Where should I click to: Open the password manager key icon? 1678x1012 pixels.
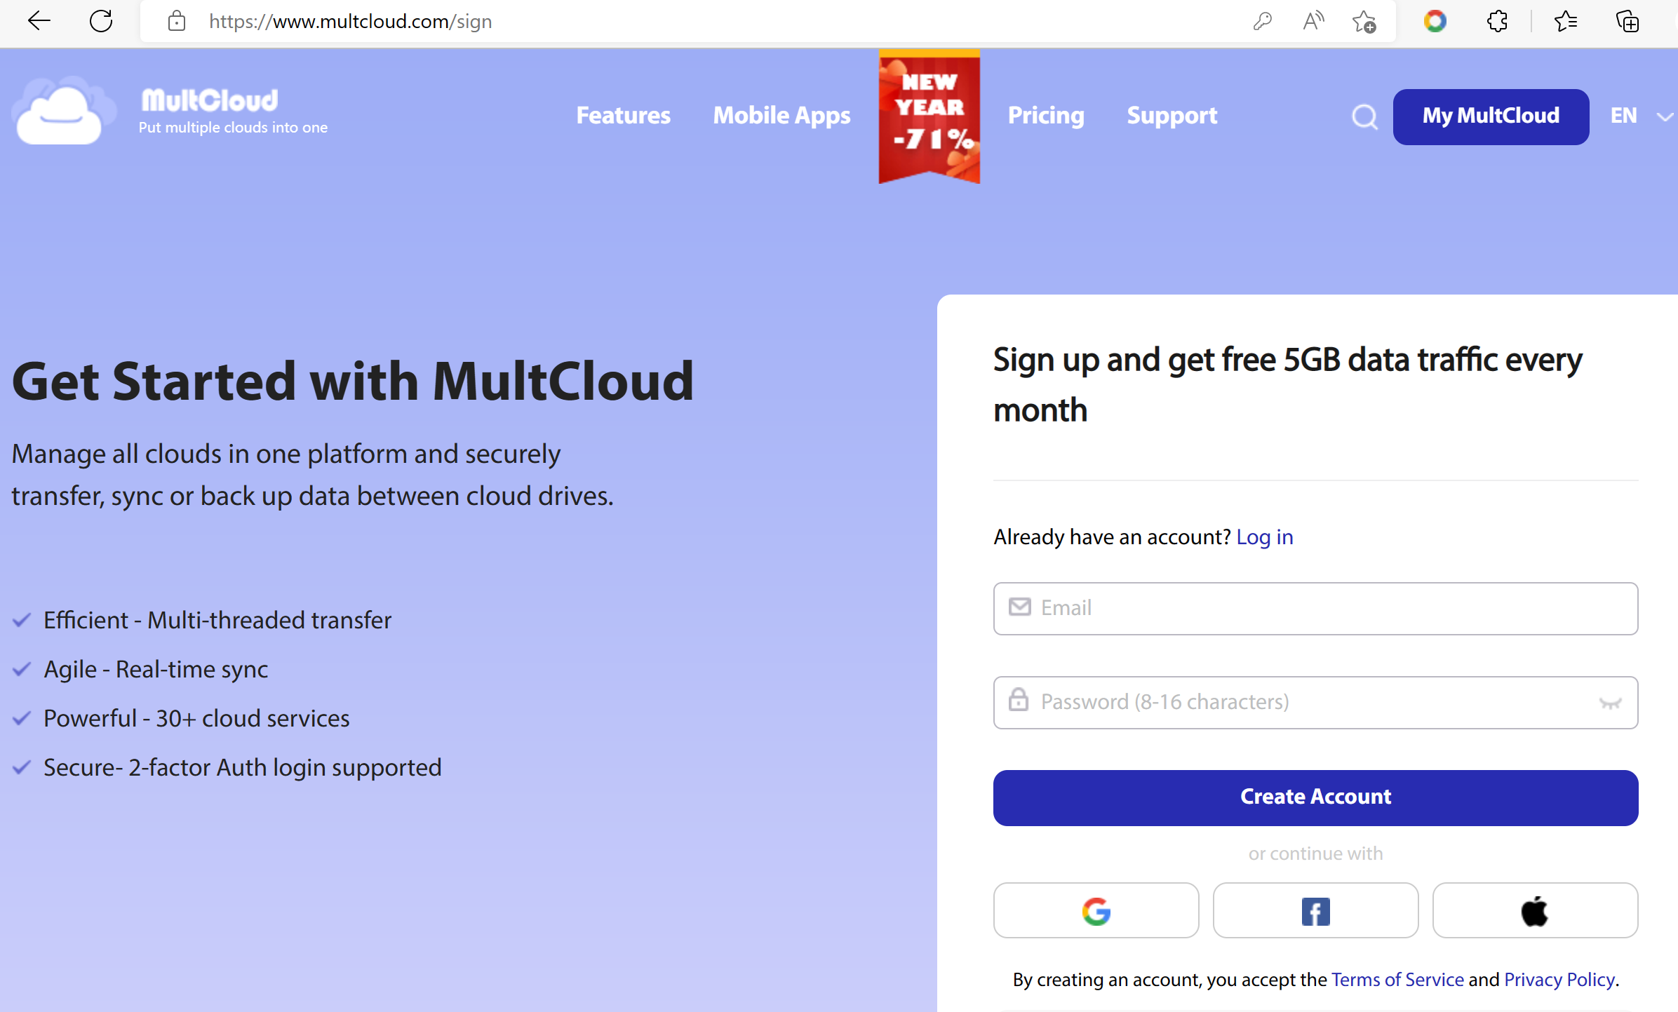[1262, 21]
